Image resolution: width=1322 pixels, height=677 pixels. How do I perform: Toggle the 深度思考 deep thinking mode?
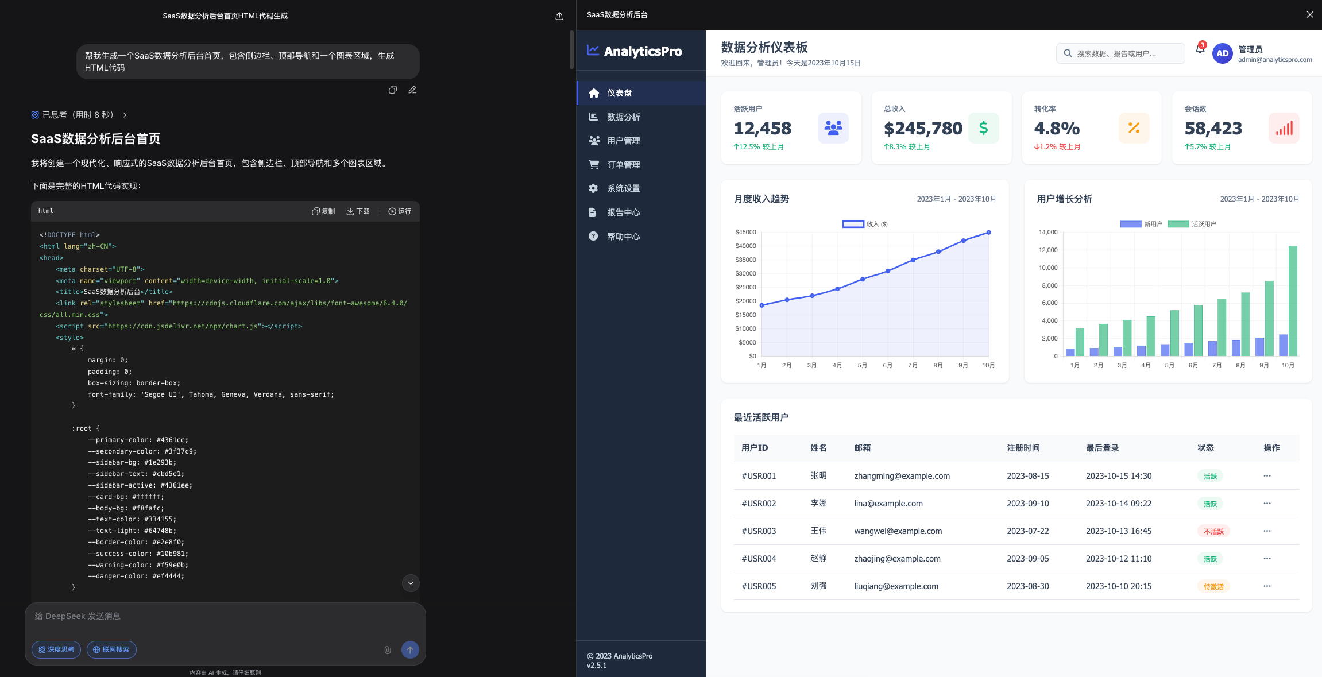click(56, 649)
